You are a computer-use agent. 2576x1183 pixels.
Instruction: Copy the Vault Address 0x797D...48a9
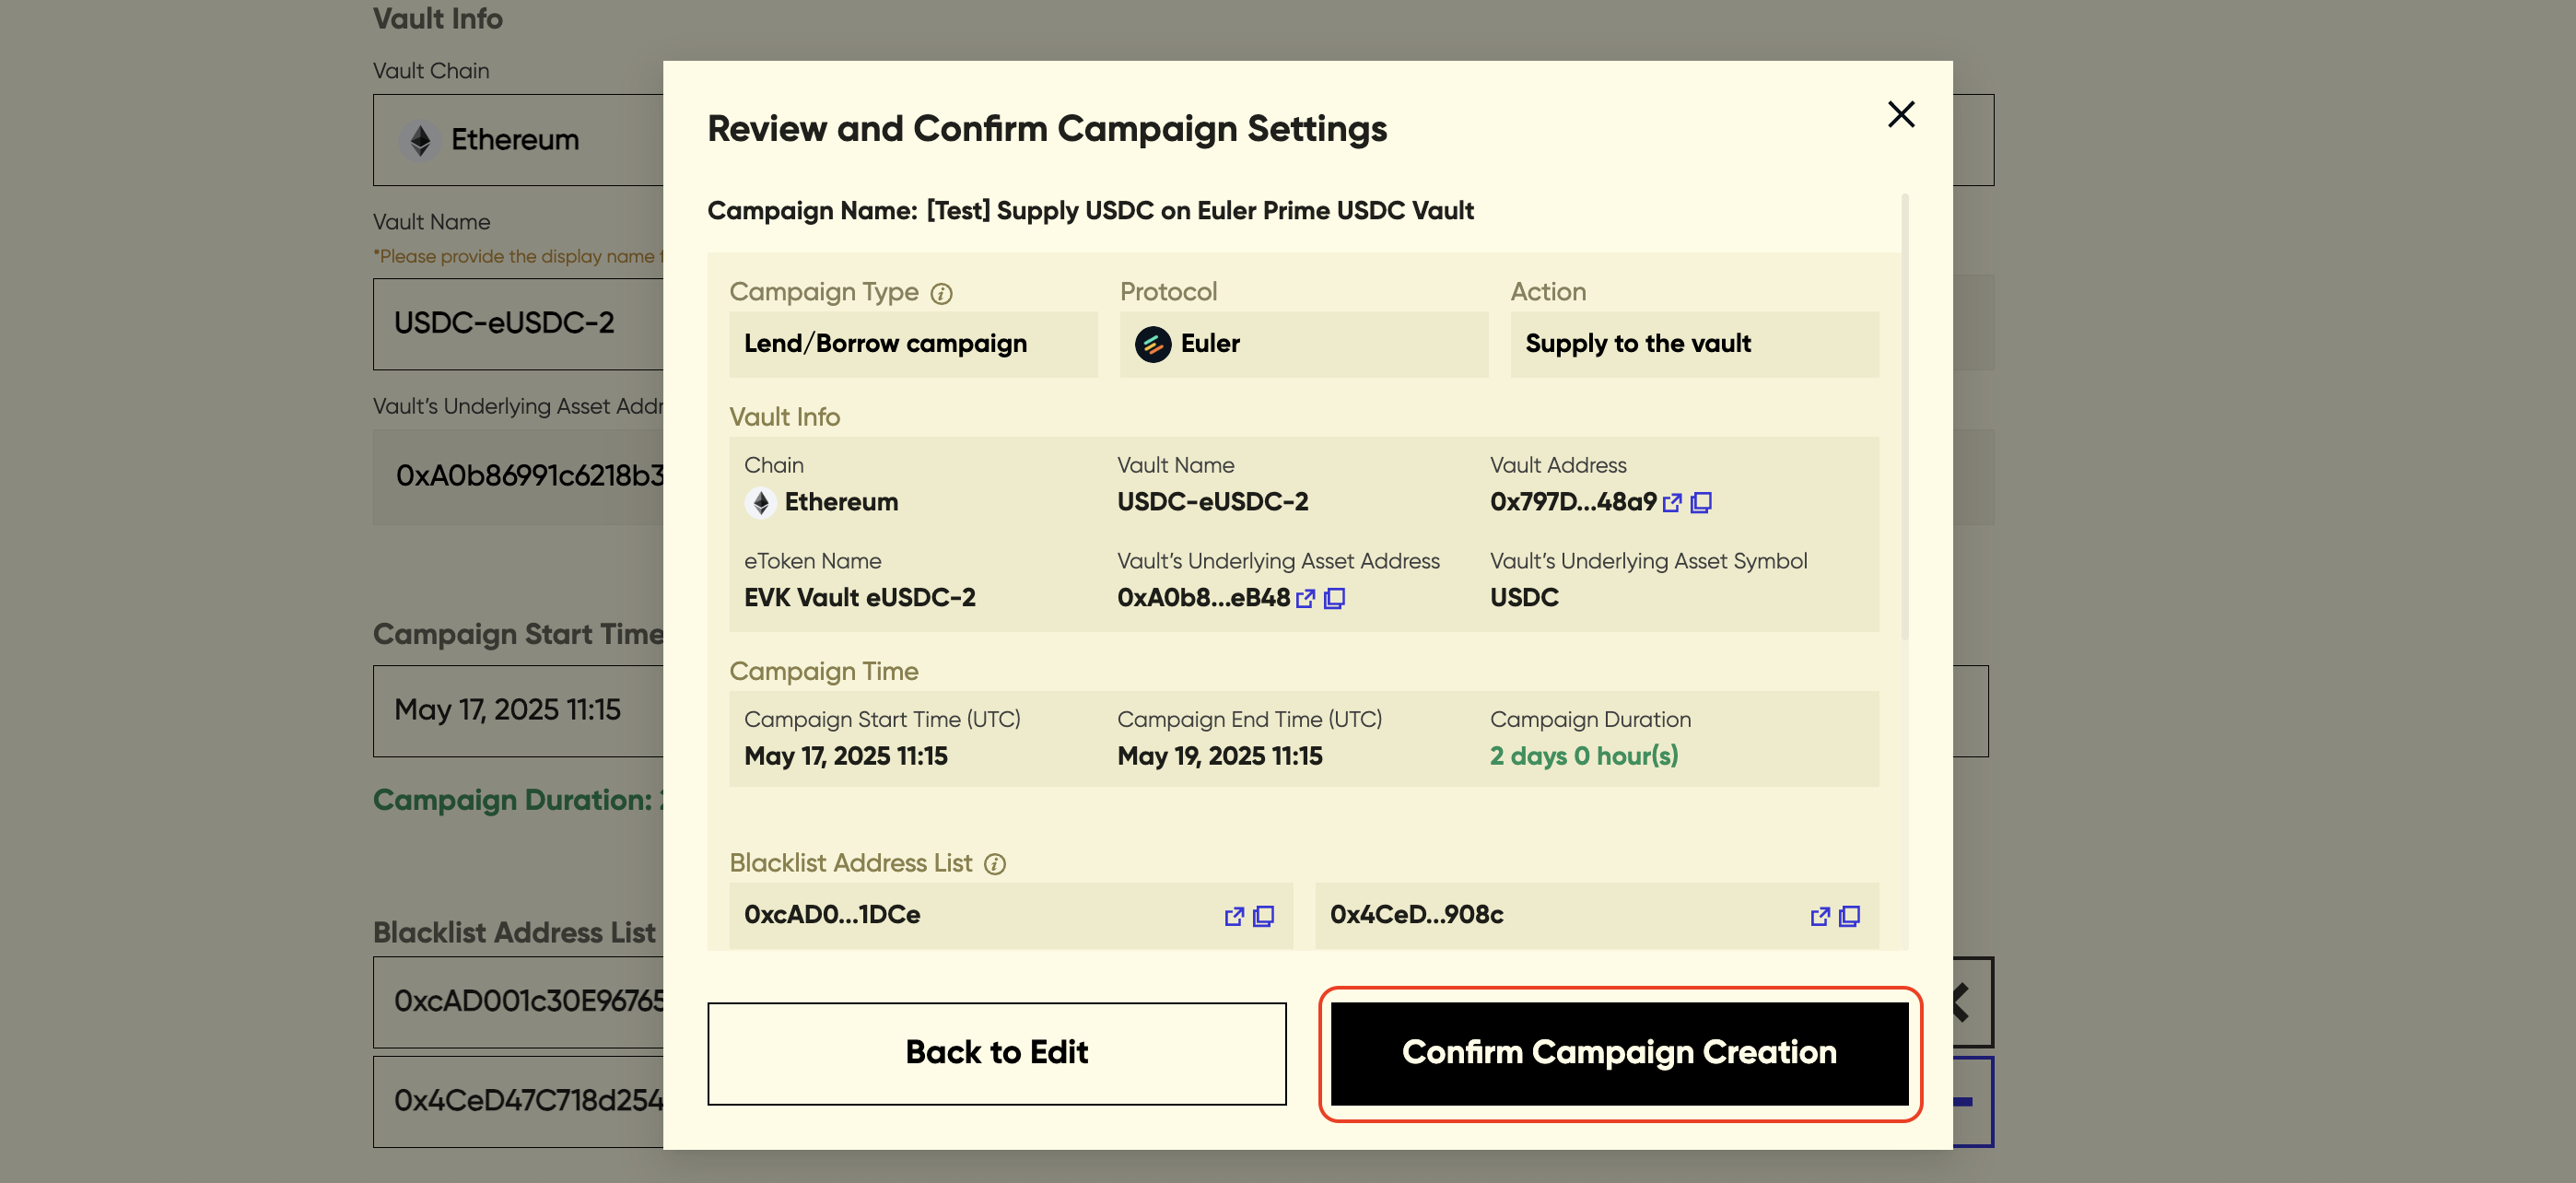(x=1701, y=503)
